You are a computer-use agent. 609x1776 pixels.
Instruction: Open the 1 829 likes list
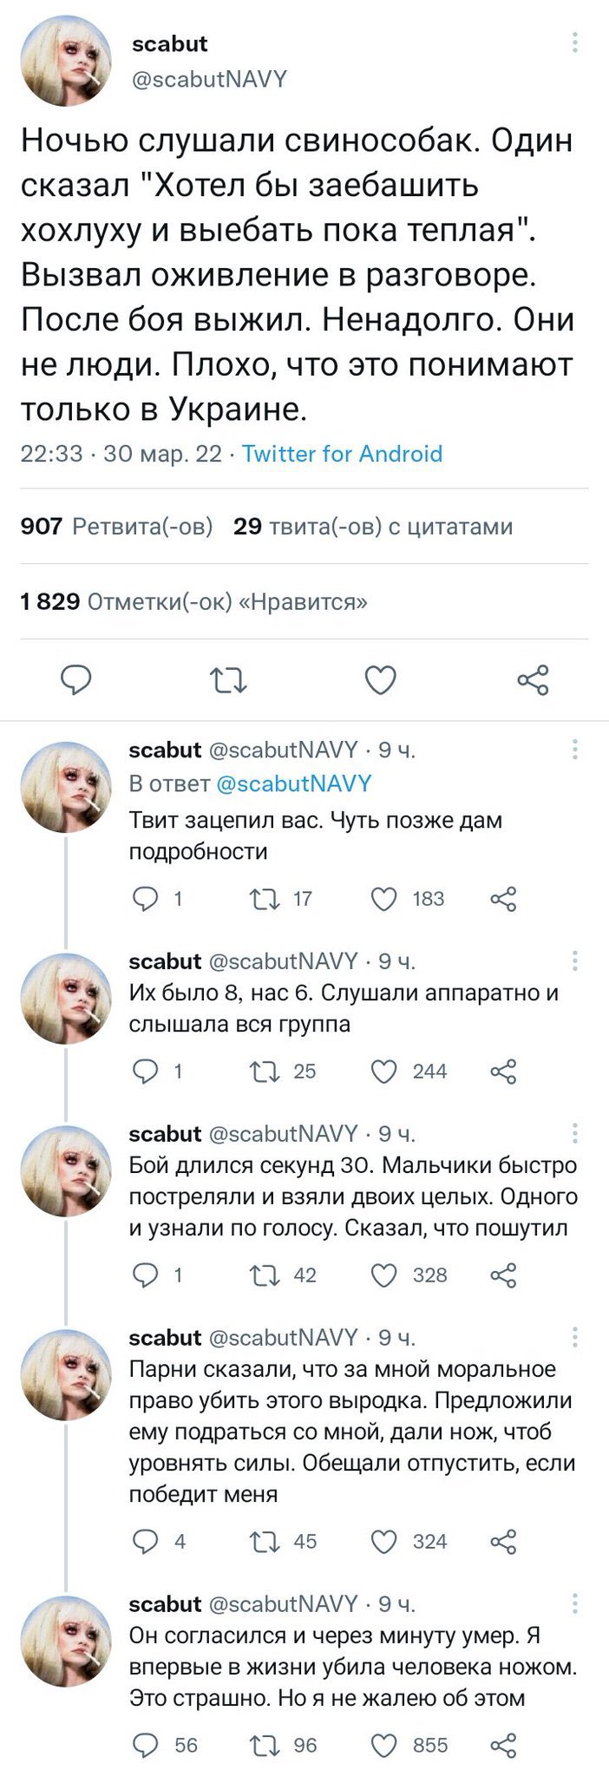193,601
